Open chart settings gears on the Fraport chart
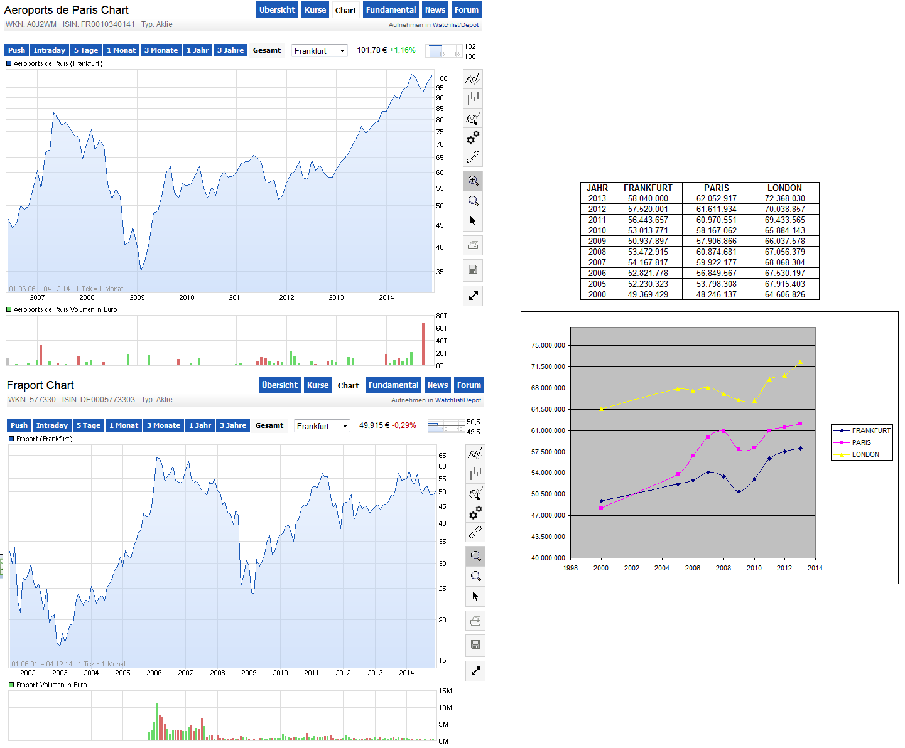 coord(475,513)
